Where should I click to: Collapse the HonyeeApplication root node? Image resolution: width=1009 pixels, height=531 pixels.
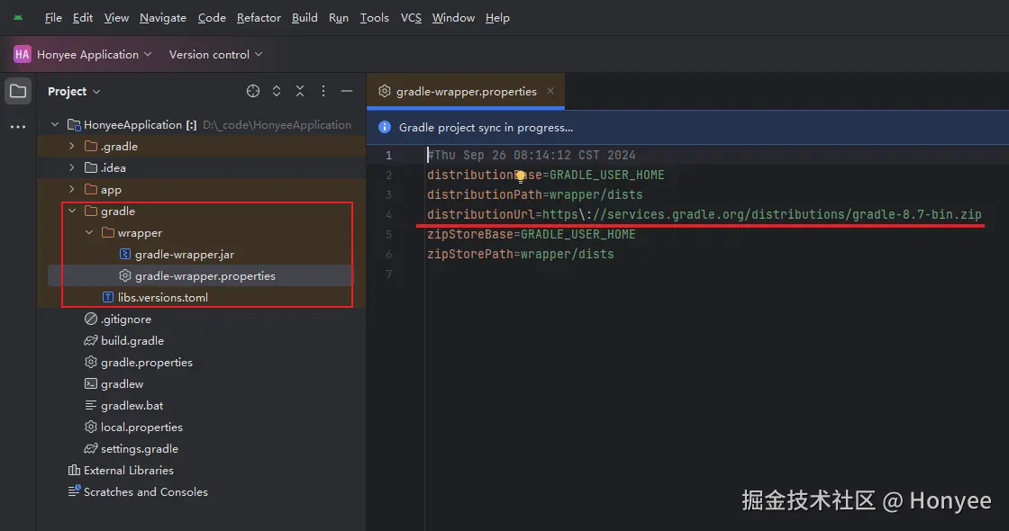[x=55, y=125]
